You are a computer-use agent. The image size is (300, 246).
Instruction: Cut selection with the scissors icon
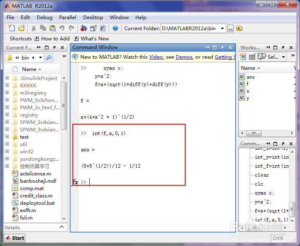[x=34, y=28]
